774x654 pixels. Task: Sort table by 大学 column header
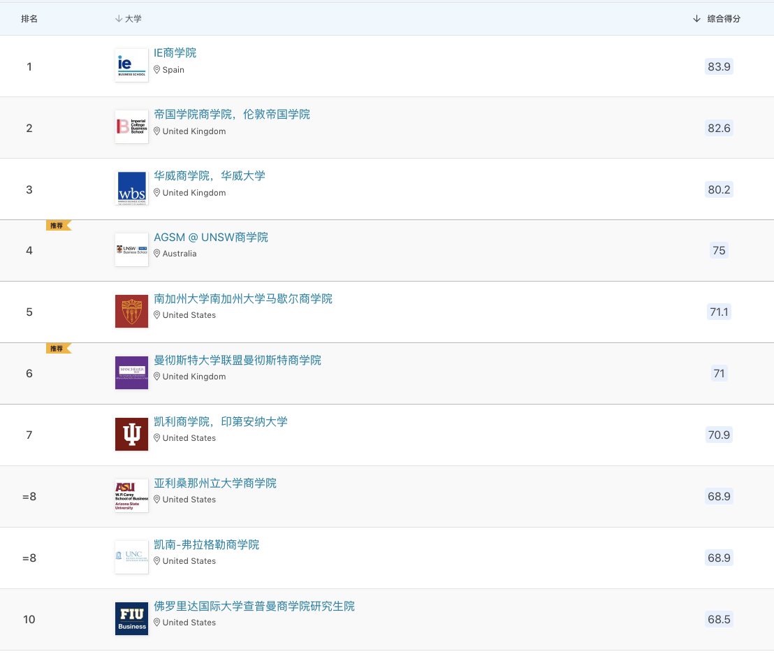point(129,19)
